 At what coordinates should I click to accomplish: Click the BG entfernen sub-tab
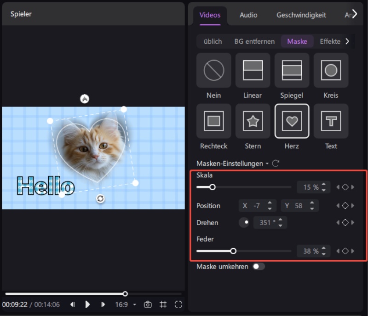(x=254, y=41)
